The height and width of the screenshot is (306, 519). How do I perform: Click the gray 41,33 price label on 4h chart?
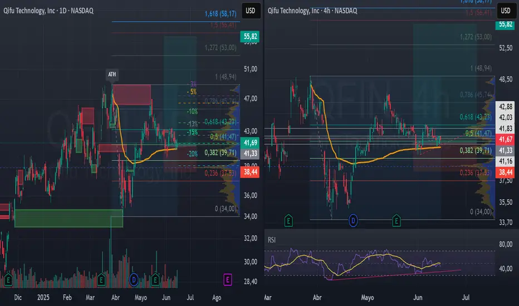point(505,151)
